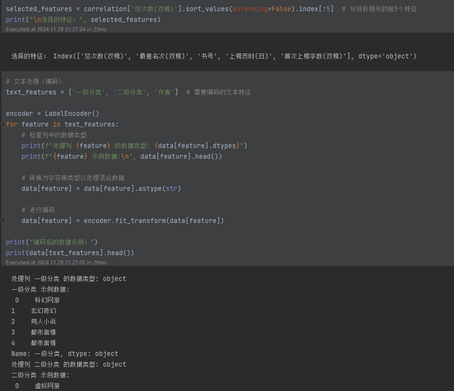Click the print dtypes f-string line
The width and height of the screenshot is (454, 391).
135,146
